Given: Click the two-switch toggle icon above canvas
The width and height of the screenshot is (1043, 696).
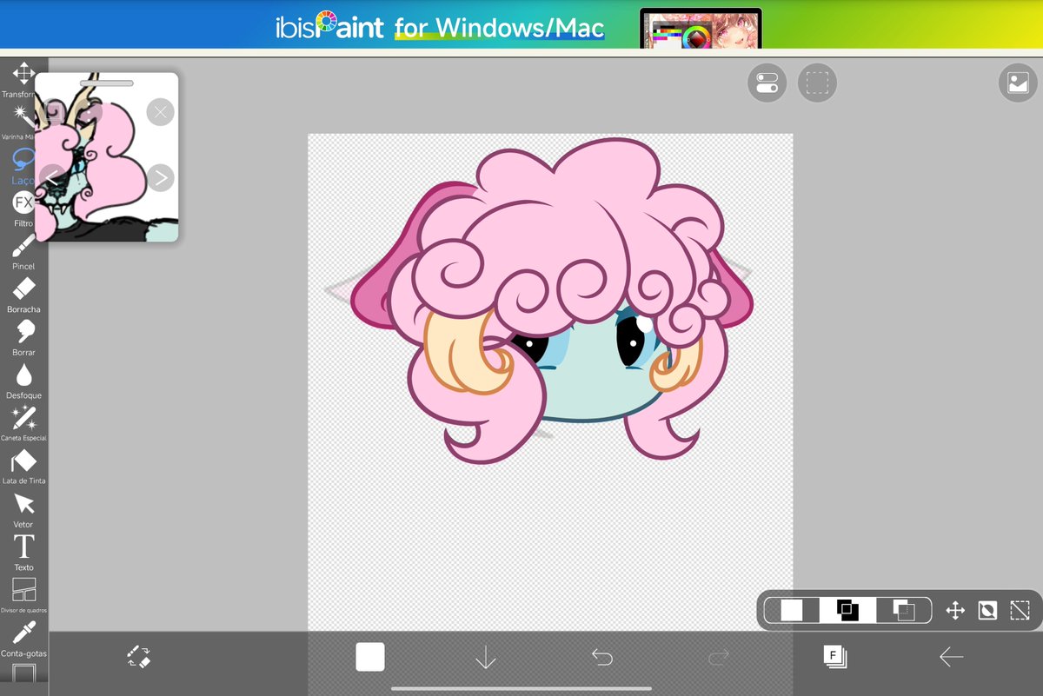Looking at the screenshot, I should pos(767,83).
